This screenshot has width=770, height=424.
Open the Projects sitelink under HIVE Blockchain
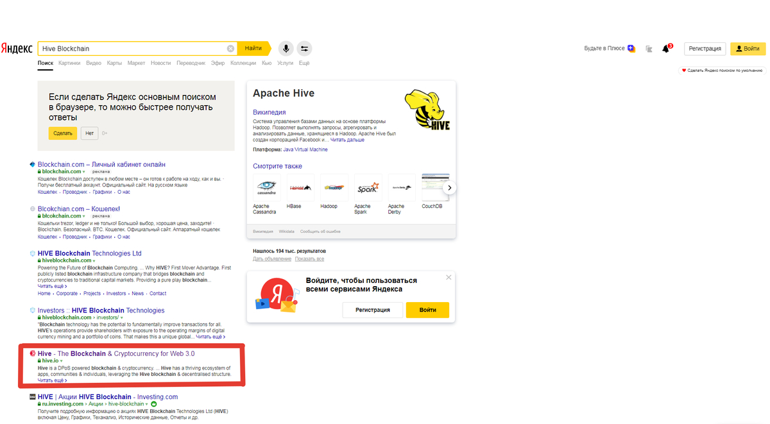[92, 294]
